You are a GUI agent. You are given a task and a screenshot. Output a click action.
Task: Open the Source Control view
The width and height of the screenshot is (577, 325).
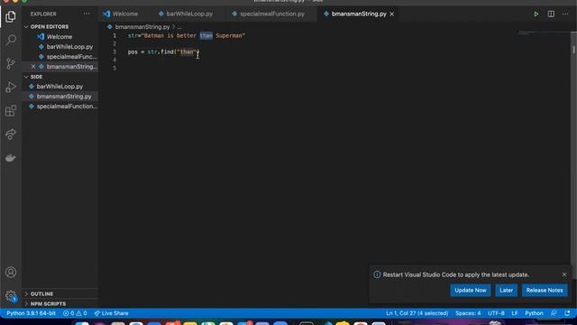[x=11, y=63]
